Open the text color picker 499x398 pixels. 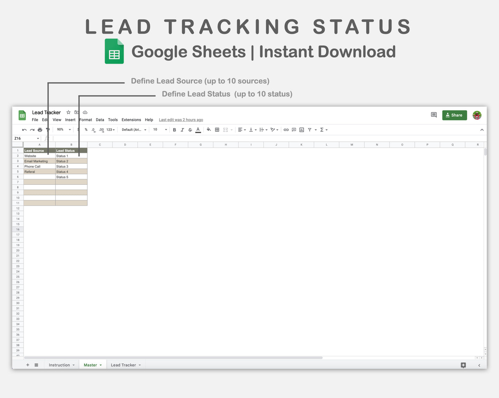point(198,130)
